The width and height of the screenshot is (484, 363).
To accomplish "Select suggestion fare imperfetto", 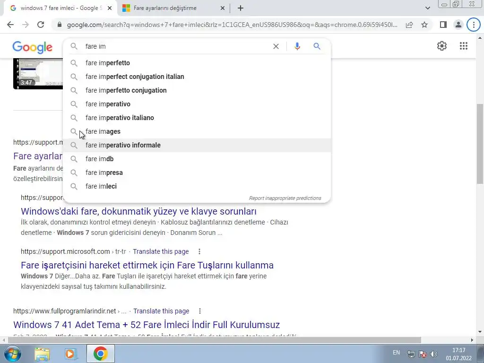I will (x=197, y=63).
